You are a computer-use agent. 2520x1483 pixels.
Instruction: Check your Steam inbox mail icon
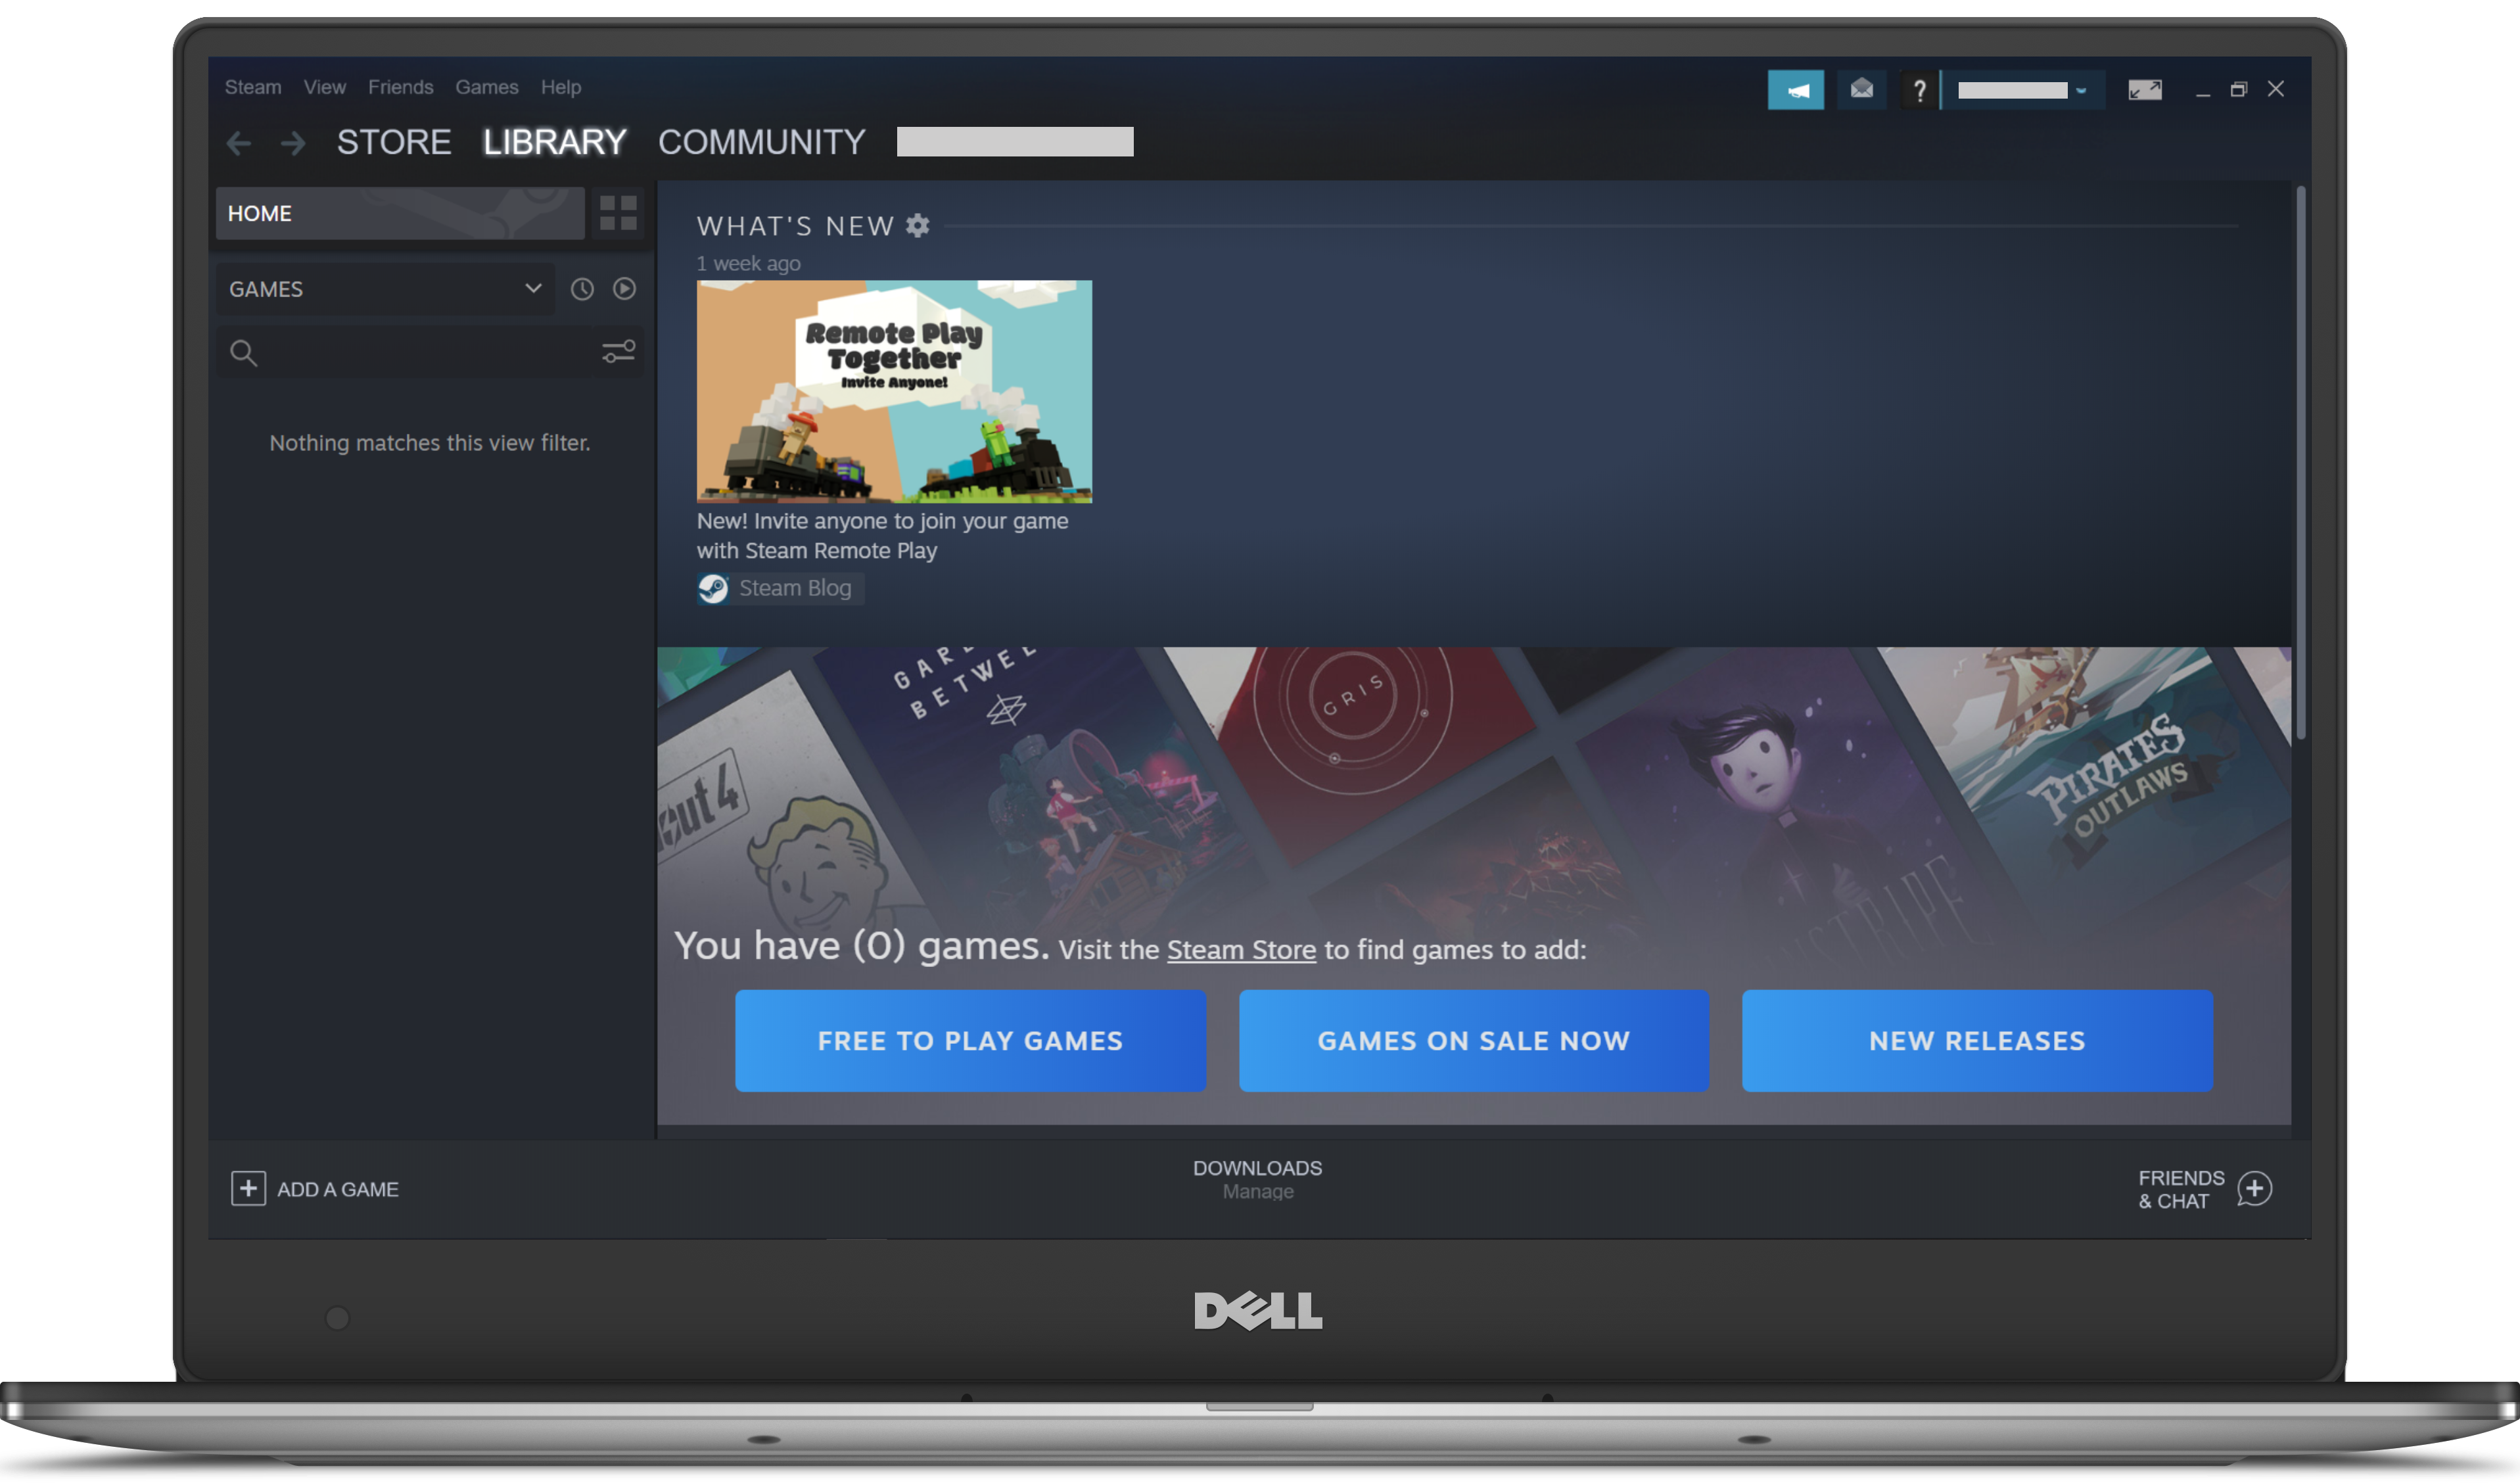click(x=1861, y=89)
